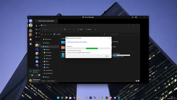Open Local Disk (D:) drive tile

click(121, 55)
